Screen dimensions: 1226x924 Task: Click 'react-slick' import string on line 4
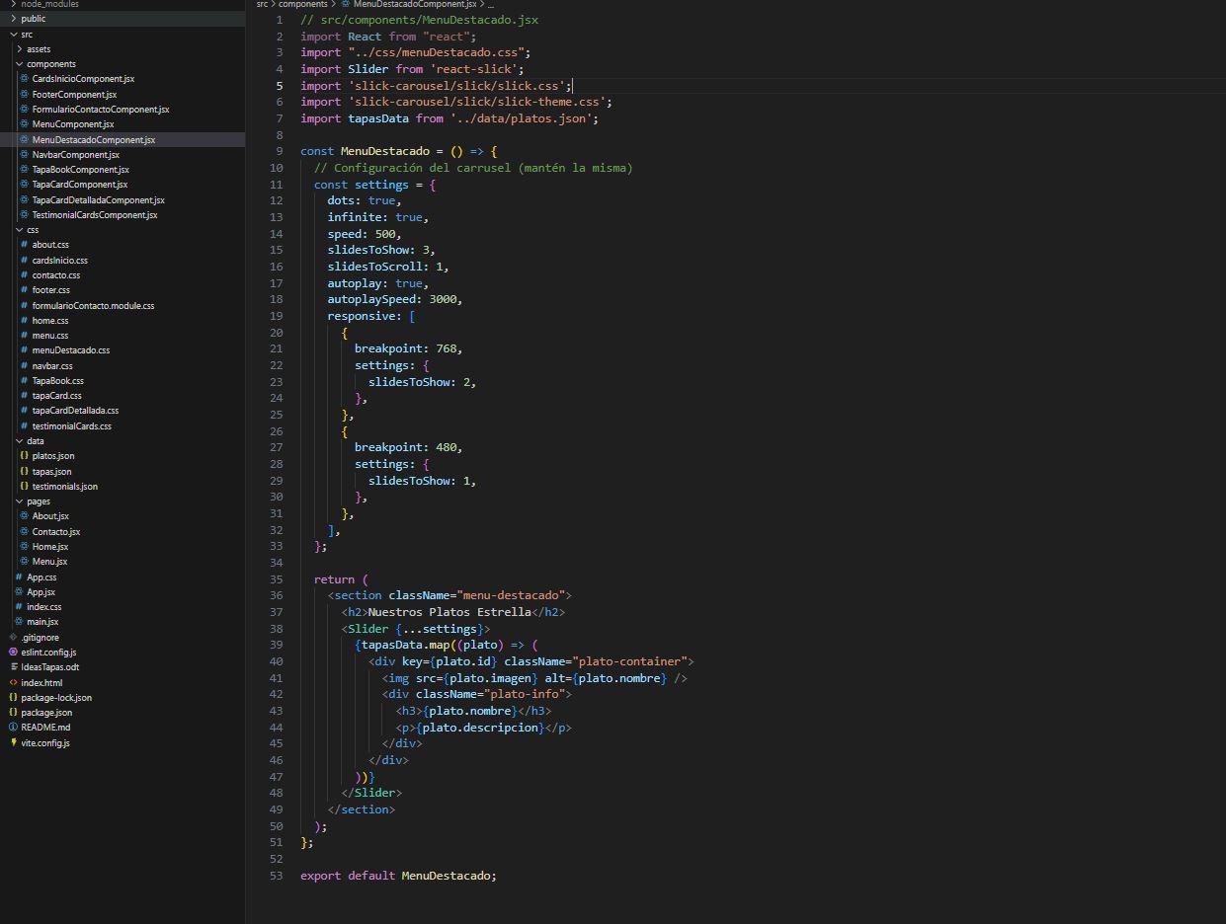[473, 69]
